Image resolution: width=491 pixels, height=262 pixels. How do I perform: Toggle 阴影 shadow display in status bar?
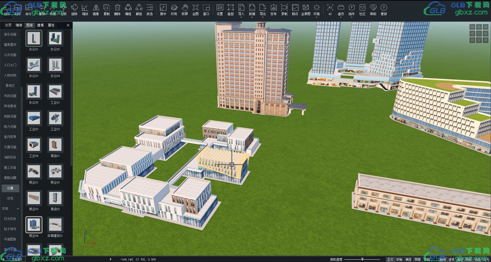point(469,259)
